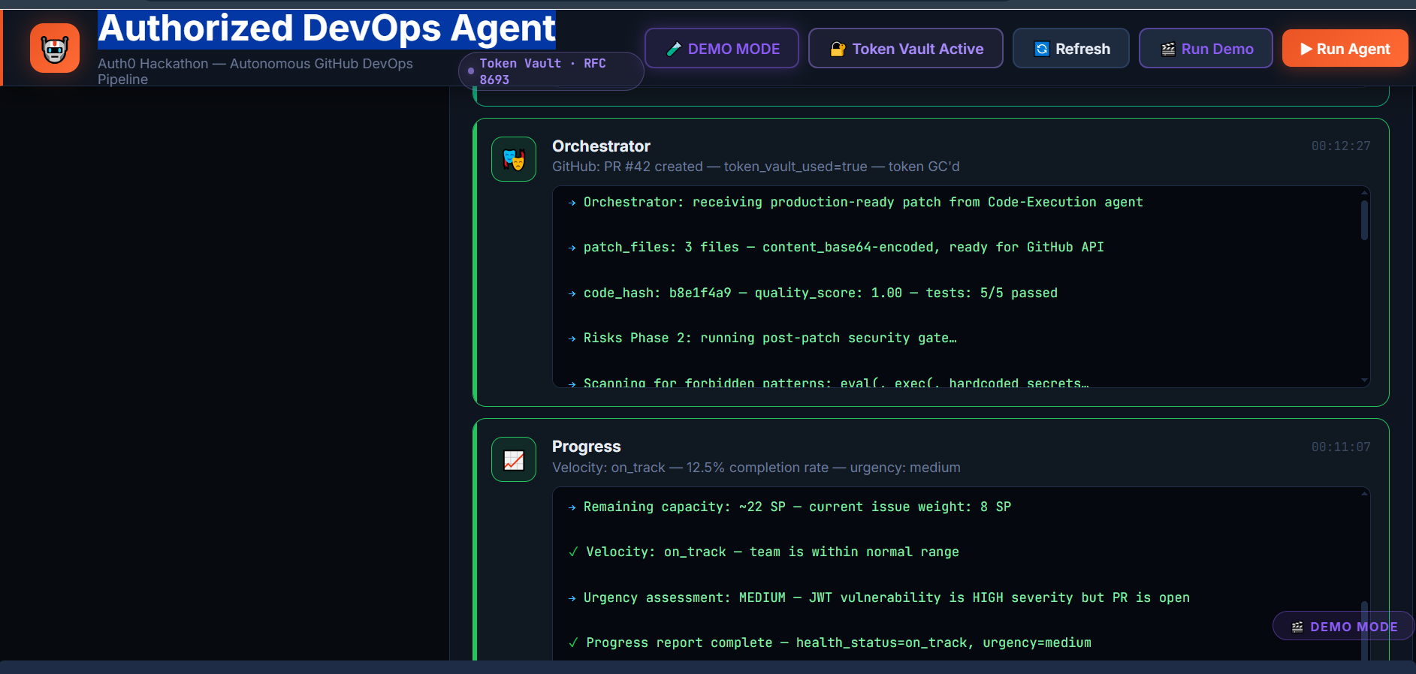Click the Token Vault RFC 8693 badge
Image resolution: width=1416 pixels, height=674 pixels.
[551, 71]
